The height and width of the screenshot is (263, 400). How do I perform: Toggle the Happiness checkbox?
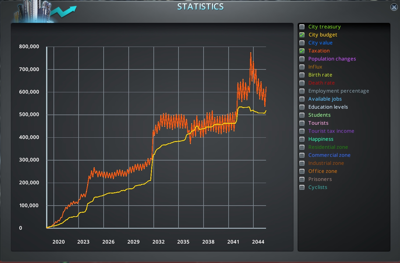302,139
